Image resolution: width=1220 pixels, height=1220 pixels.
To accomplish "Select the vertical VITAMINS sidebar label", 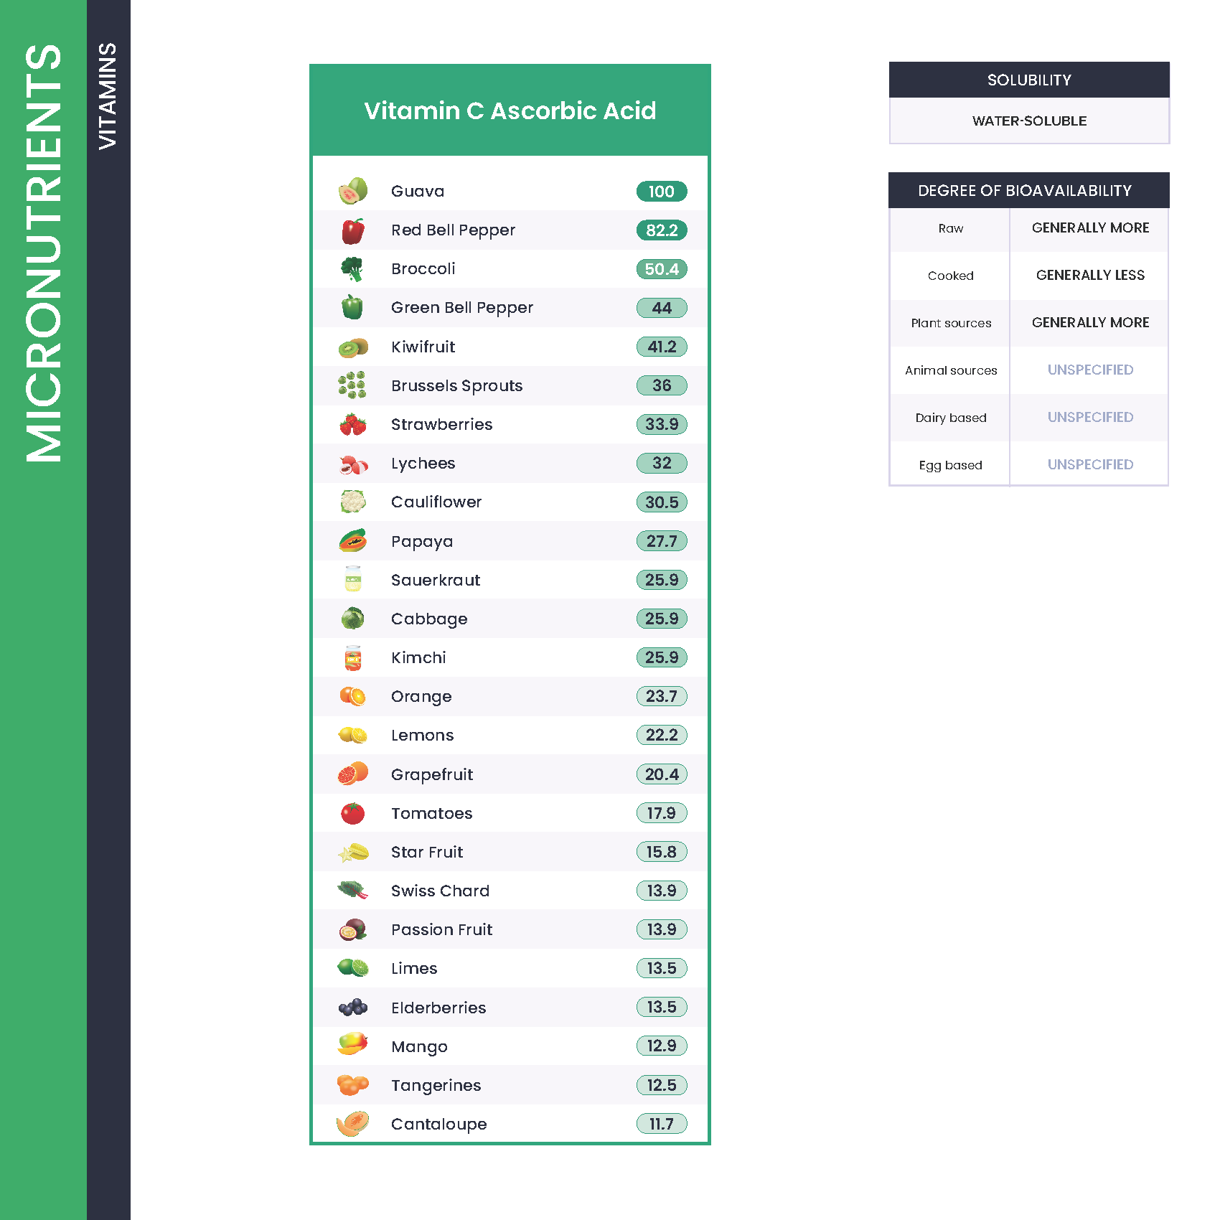I will tap(108, 96).
